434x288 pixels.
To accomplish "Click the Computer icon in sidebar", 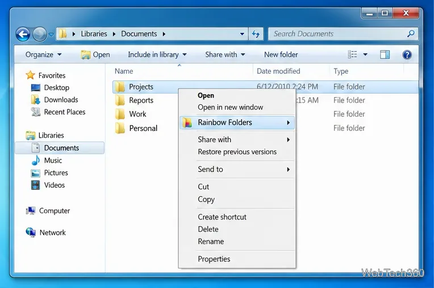I will (x=31, y=211).
